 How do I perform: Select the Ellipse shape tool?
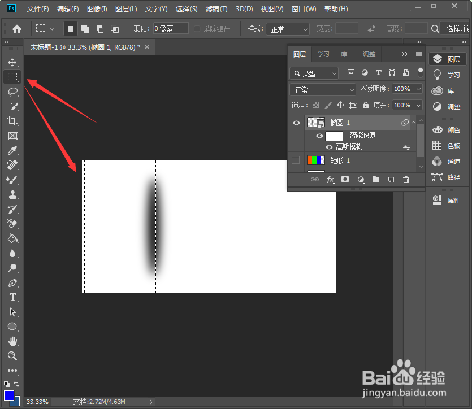tap(12, 327)
